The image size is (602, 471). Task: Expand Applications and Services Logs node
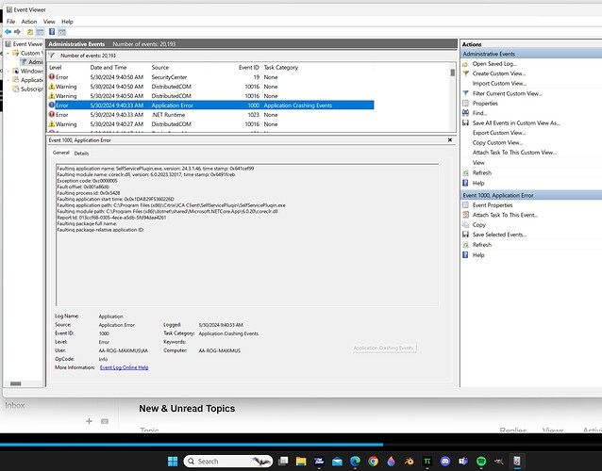pyautogui.click(x=8, y=80)
